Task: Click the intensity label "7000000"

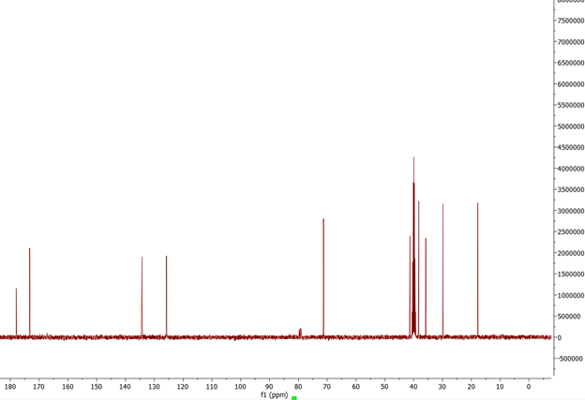Action: [x=571, y=42]
